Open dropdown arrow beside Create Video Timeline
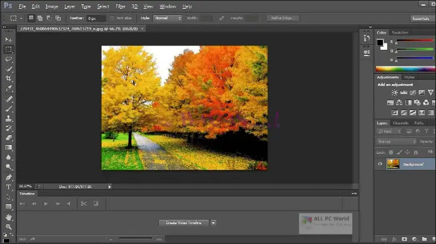436x244 pixels. coord(213,223)
